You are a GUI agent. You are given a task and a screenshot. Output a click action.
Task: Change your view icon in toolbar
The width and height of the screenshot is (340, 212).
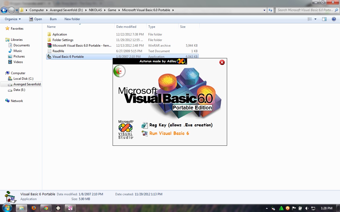(310, 19)
